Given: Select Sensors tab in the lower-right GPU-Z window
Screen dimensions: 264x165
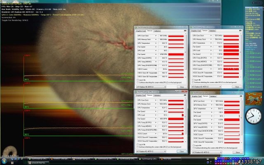Looking at the screenshot, I should (205, 96).
